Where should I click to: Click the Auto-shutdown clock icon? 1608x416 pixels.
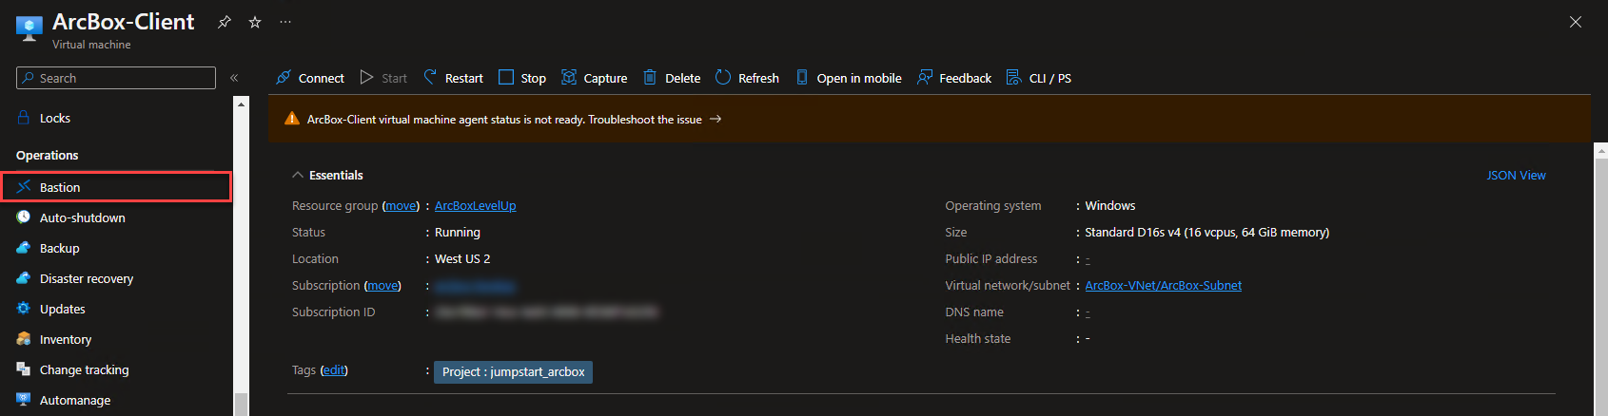pos(24,217)
